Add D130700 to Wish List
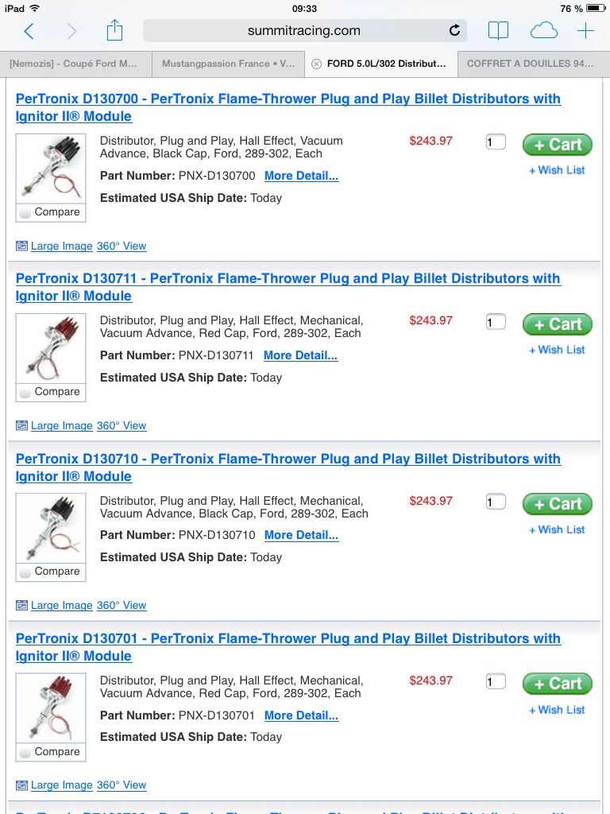The width and height of the screenshot is (610, 814). (x=557, y=170)
